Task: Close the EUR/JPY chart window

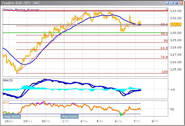Action: [x=181, y=3]
